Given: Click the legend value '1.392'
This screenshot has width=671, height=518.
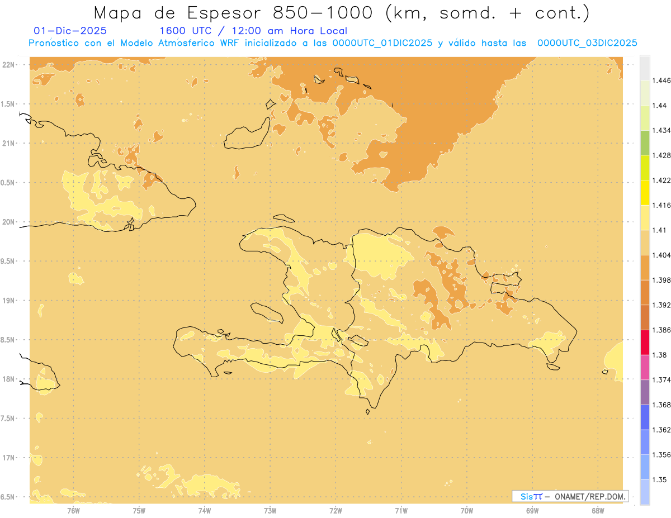Looking at the screenshot, I should (x=661, y=305).
